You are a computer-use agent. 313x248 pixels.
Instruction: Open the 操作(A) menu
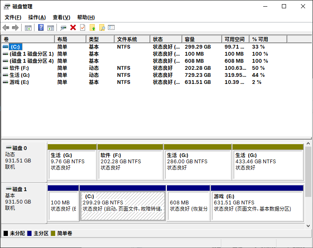pos(37,17)
